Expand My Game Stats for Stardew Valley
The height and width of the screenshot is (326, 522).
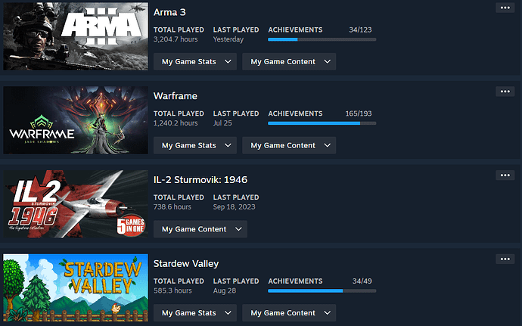(x=195, y=313)
